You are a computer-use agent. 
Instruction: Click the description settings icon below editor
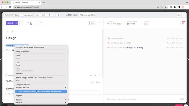point(91,75)
